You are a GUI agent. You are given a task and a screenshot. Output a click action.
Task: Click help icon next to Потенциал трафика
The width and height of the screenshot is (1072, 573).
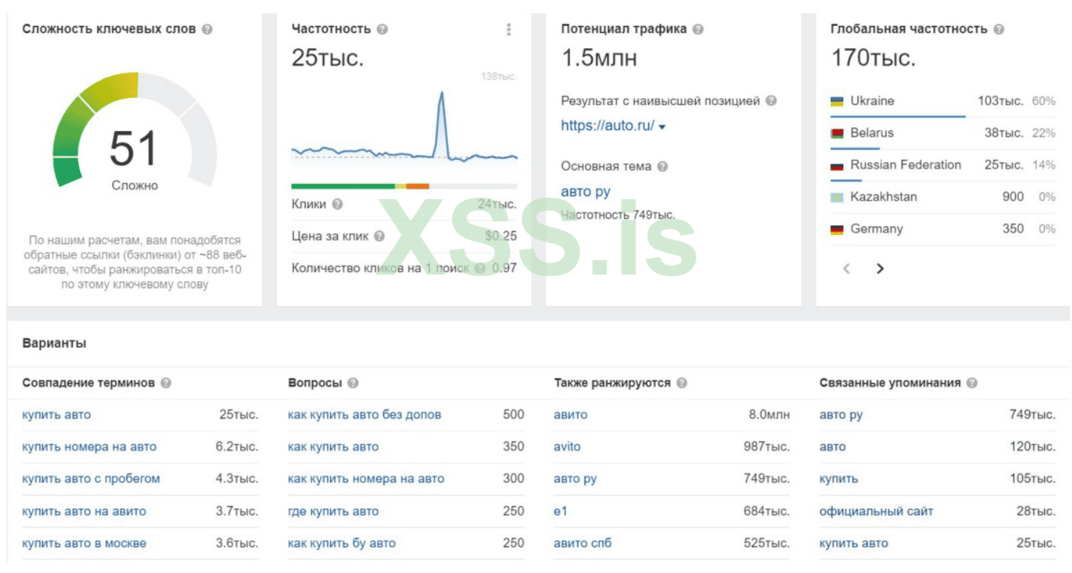698,29
